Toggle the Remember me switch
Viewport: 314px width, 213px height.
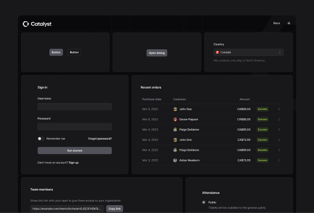click(41, 138)
